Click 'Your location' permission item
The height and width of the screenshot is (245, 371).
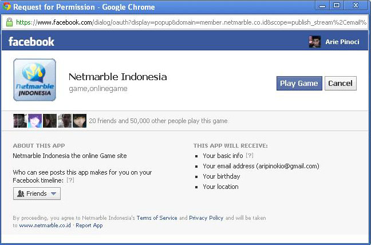coord(220,187)
